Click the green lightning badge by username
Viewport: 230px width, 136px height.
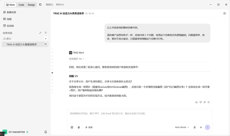(x=27, y=132)
